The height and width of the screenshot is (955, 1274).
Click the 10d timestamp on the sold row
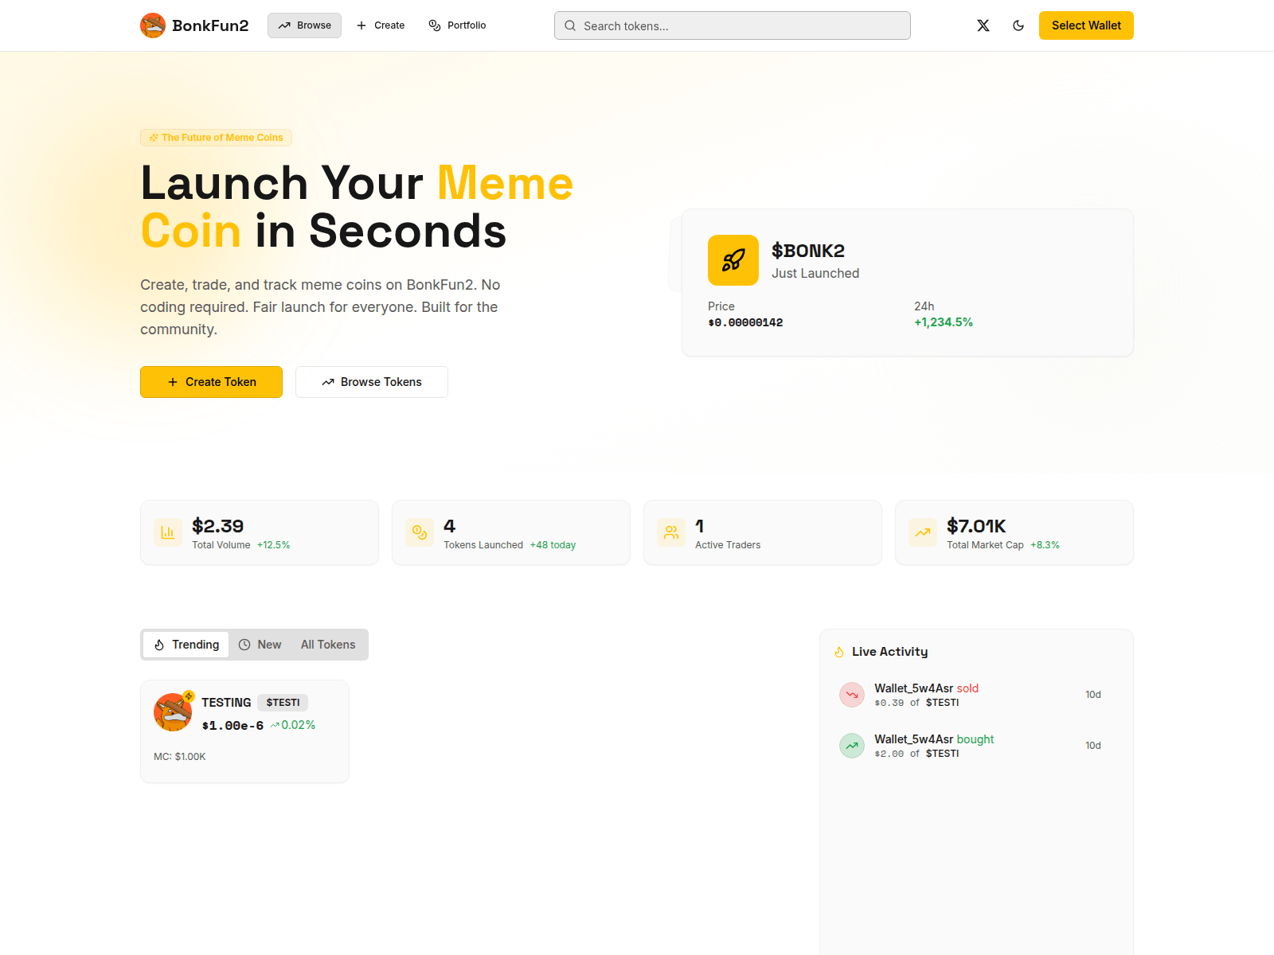tap(1093, 695)
